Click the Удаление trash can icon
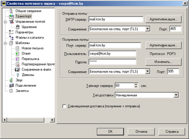Image resolution: width=189 pixels, height=139 pixels. 17,27
